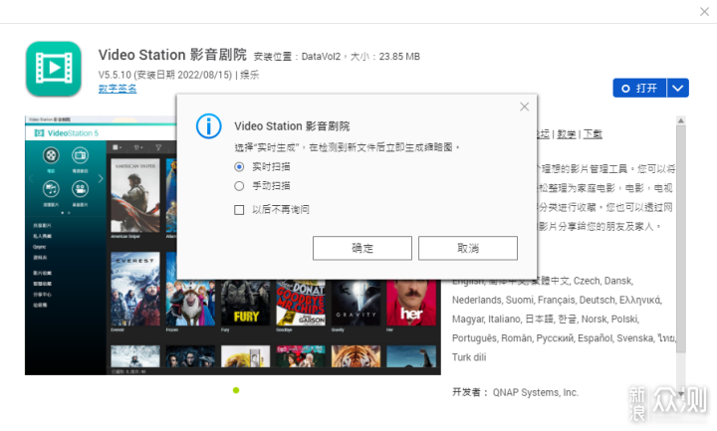Click the Video Station app icon
Image resolution: width=717 pixels, height=431 pixels.
click(x=54, y=69)
